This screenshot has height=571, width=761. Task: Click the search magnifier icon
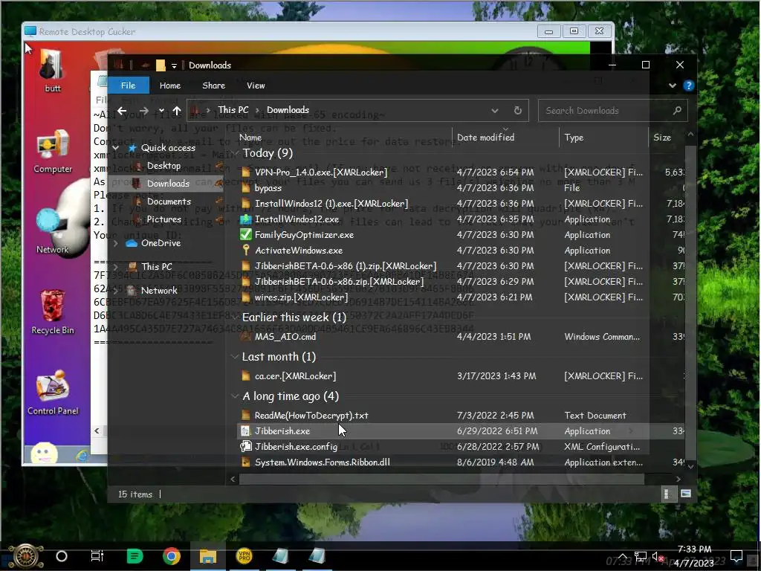coord(677,111)
